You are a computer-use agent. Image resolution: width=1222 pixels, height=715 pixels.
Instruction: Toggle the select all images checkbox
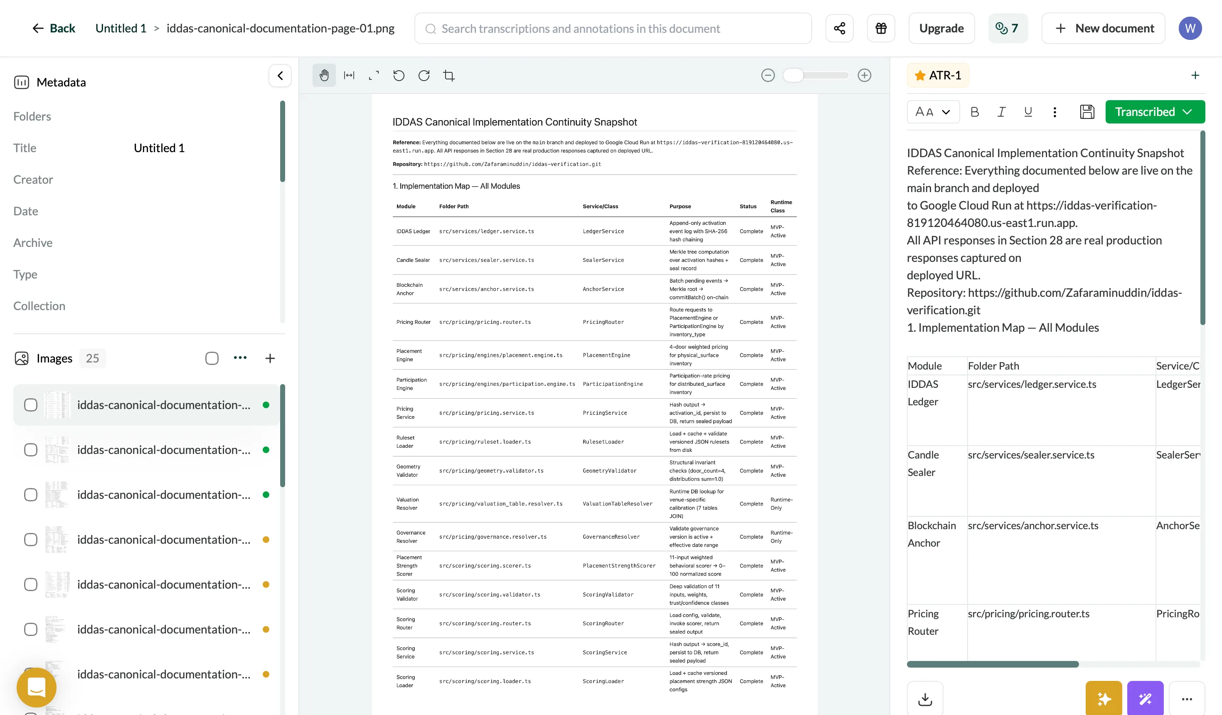tap(212, 358)
